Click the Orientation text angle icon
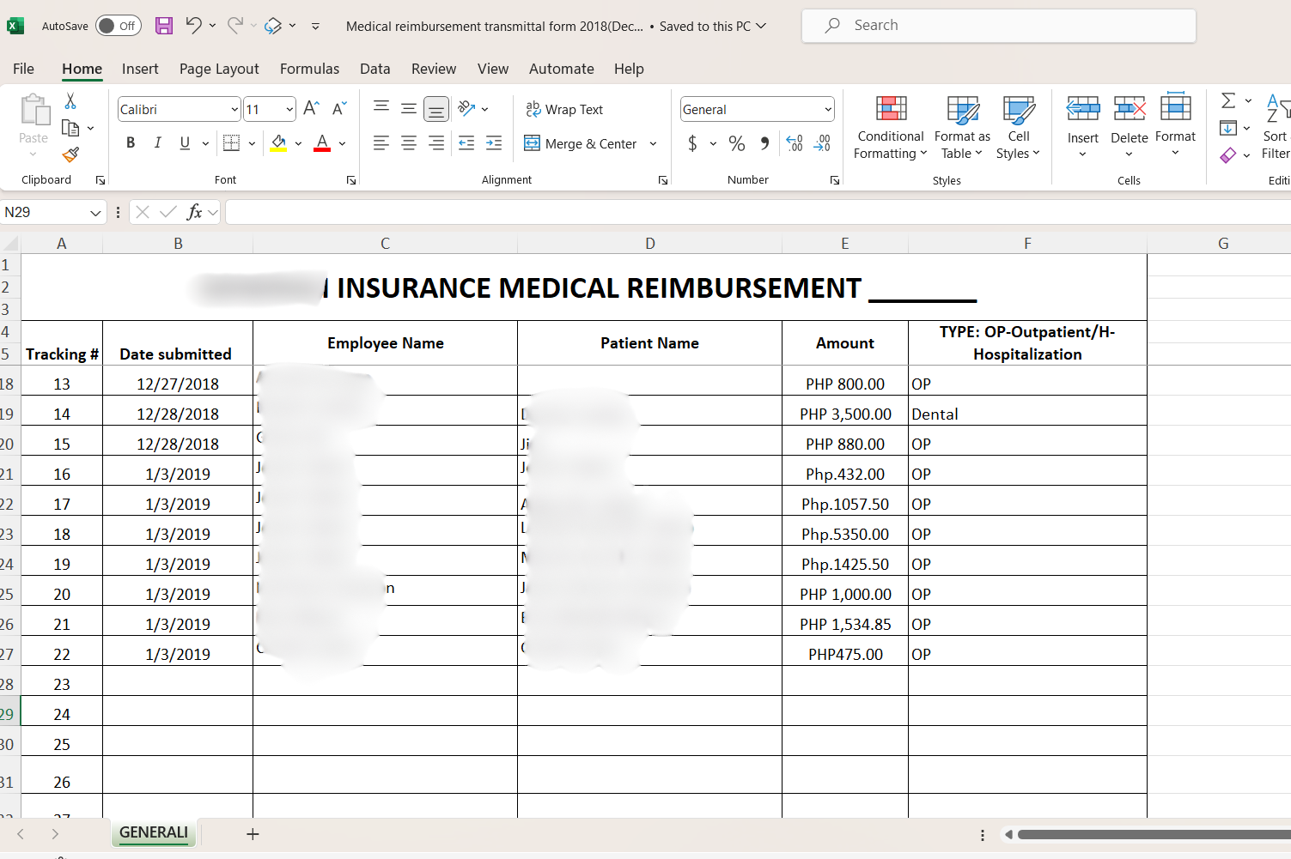 [x=466, y=108]
